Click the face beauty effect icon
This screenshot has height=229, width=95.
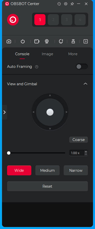(61, 41)
